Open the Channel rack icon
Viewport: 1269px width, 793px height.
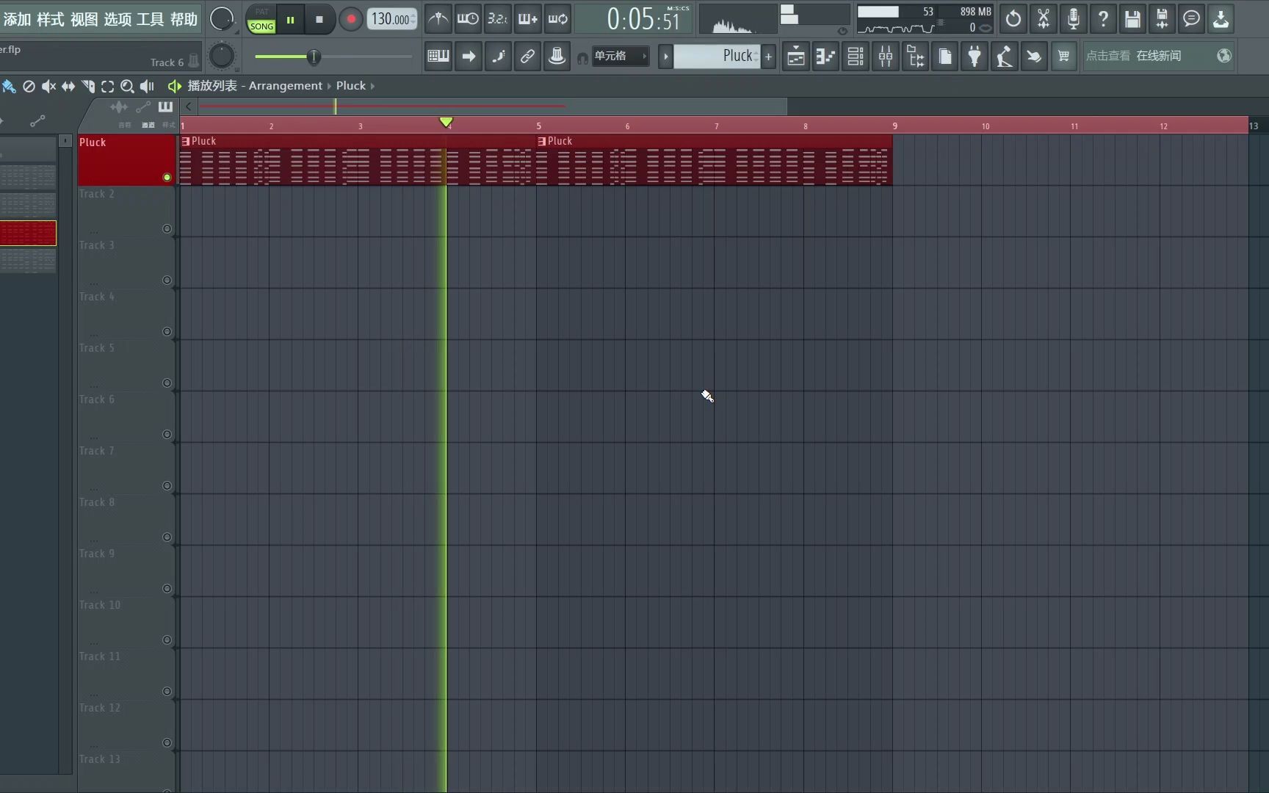pos(856,56)
